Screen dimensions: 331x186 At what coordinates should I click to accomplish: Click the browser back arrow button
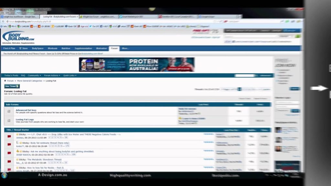pos(3,22)
